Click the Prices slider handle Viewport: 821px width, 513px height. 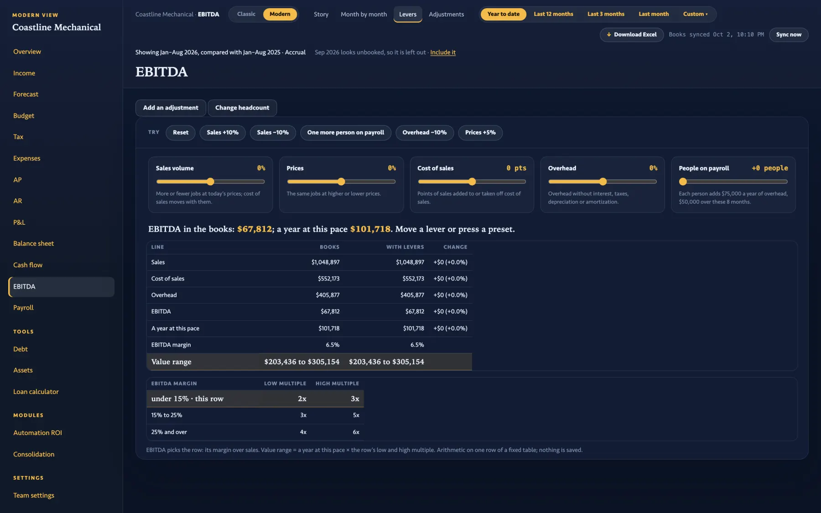click(341, 181)
